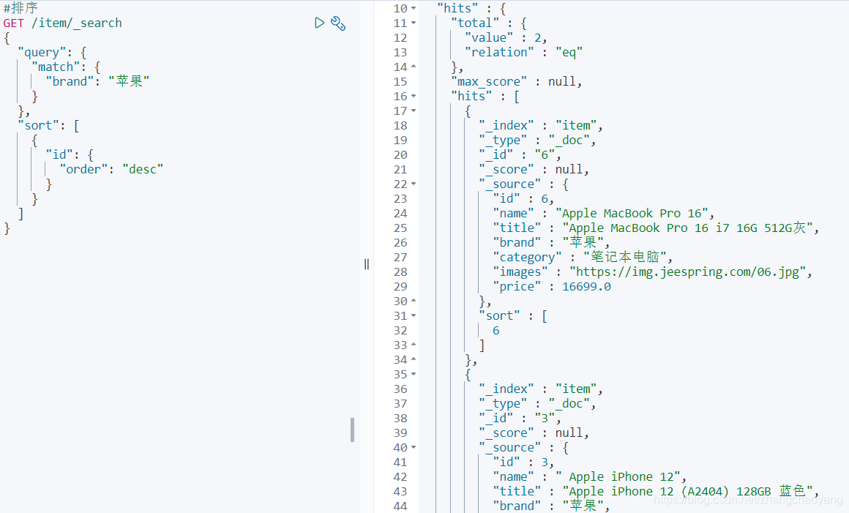Collapse second hit at line 35
This screenshot has height=513, width=849.
(414, 374)
